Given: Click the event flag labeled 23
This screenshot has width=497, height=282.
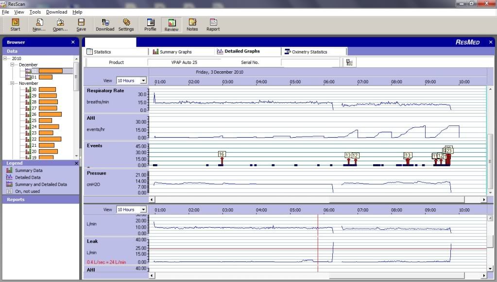Looking at the screenshot, I should 449,151.
